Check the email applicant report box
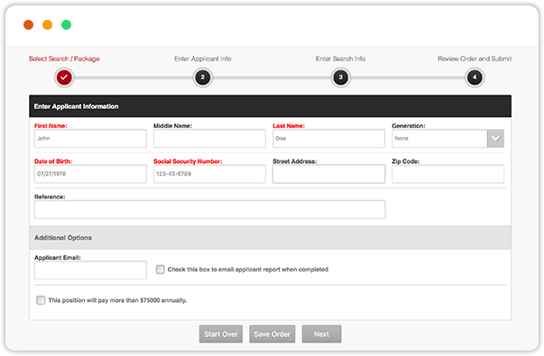The height and width of the screenshot is (356, 544). coord(160,269)
